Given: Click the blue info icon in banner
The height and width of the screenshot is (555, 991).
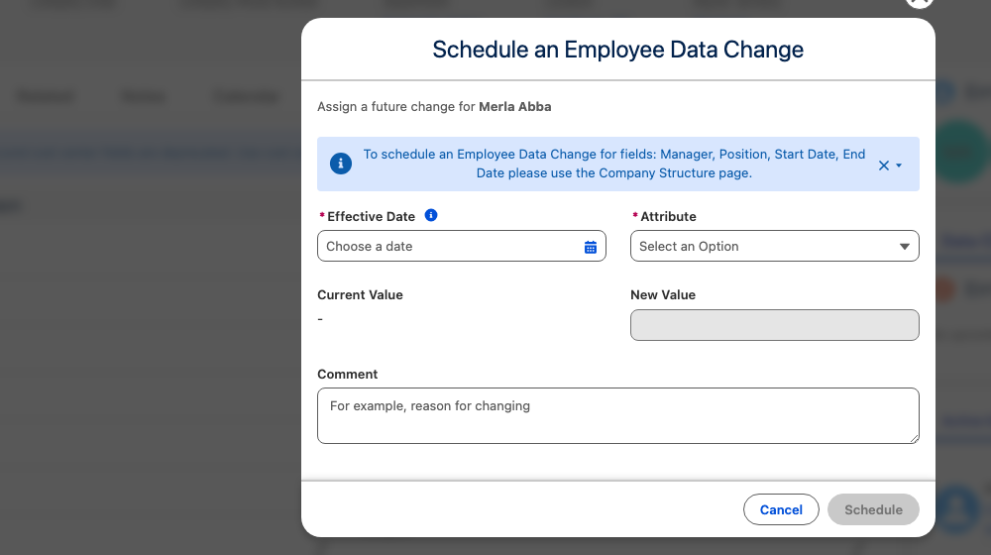Looking at the screenshot, I should (341, 164).
